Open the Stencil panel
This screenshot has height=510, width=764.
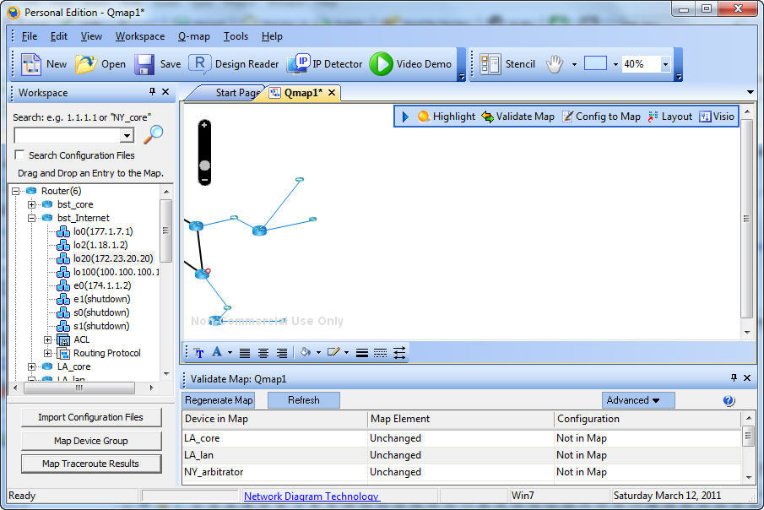pyautogui.click(x=510, y=63)
